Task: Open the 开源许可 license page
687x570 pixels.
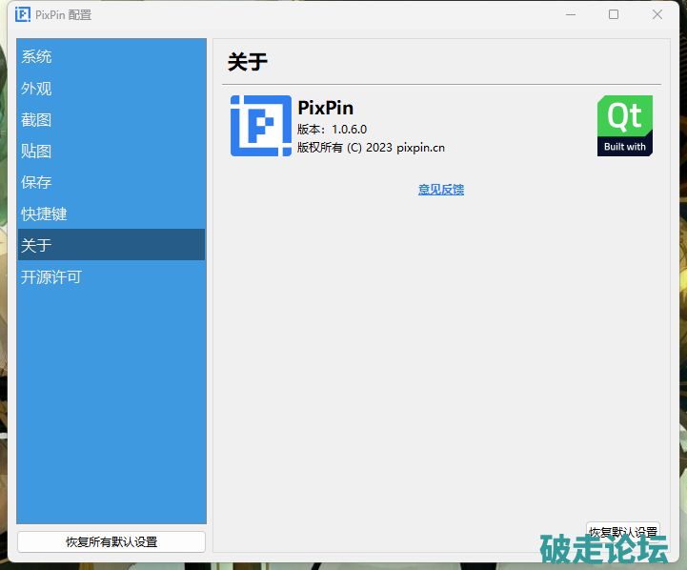Action: click(111, 276)
